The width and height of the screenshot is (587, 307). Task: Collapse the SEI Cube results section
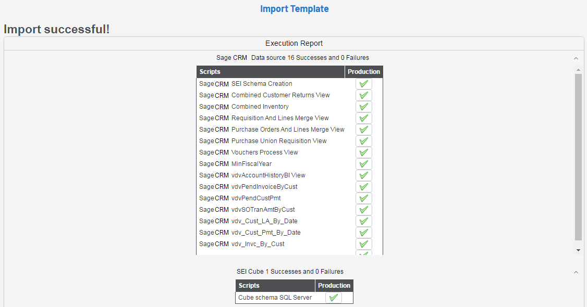point(576,272)
